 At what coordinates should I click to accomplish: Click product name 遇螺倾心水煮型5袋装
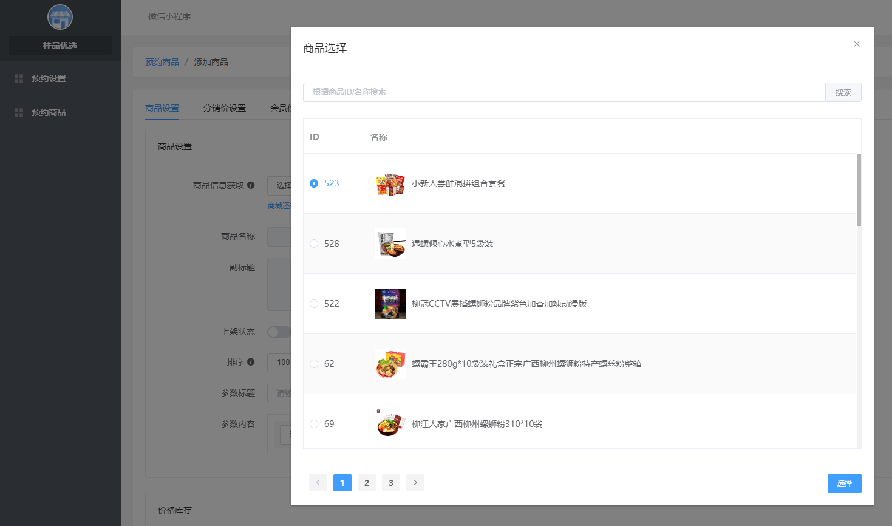(452, 244)
